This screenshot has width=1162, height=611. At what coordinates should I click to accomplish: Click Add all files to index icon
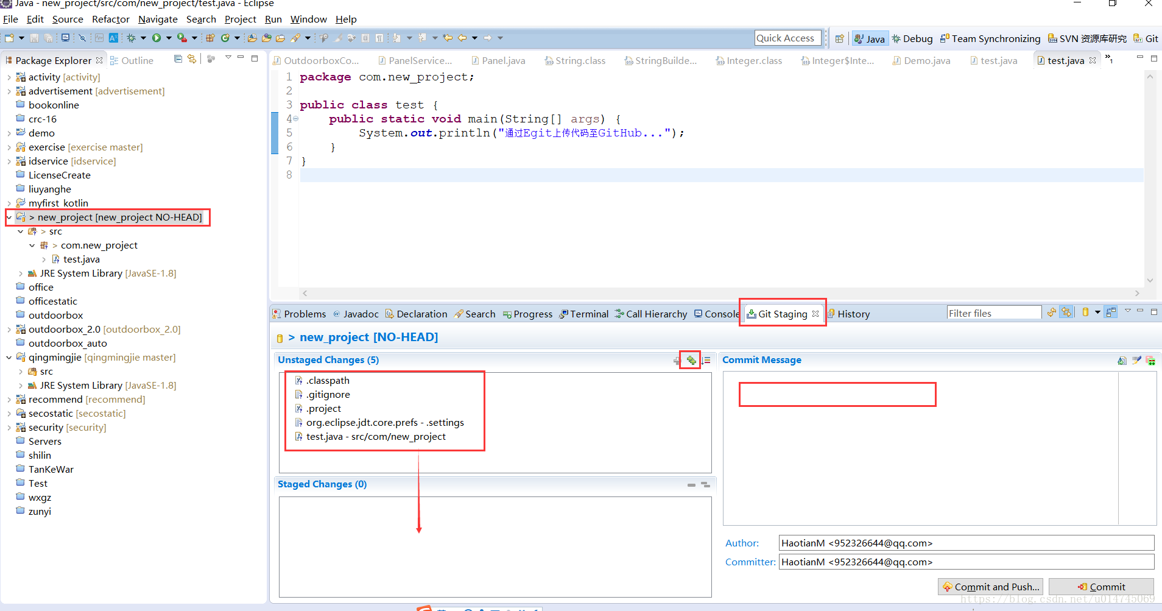[691, 360]
